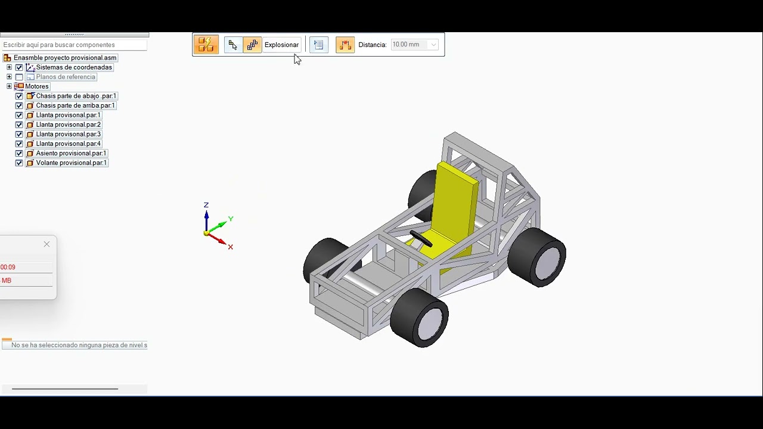Select Llanta provisonal.par:1 in tree

69,115
